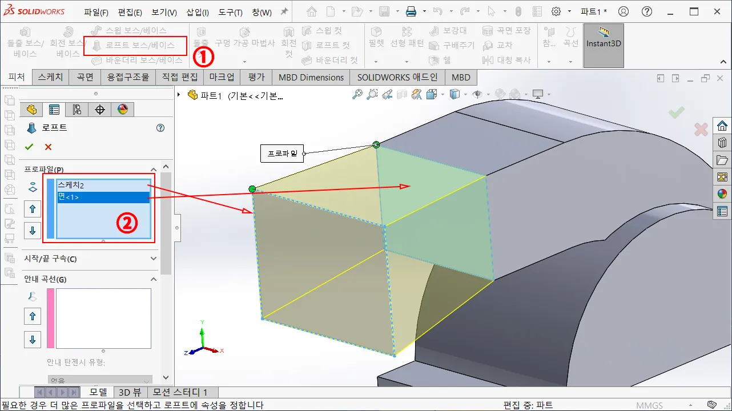
Task: Pin the menu bar with pushpin icon
Action: pos(284,11)
